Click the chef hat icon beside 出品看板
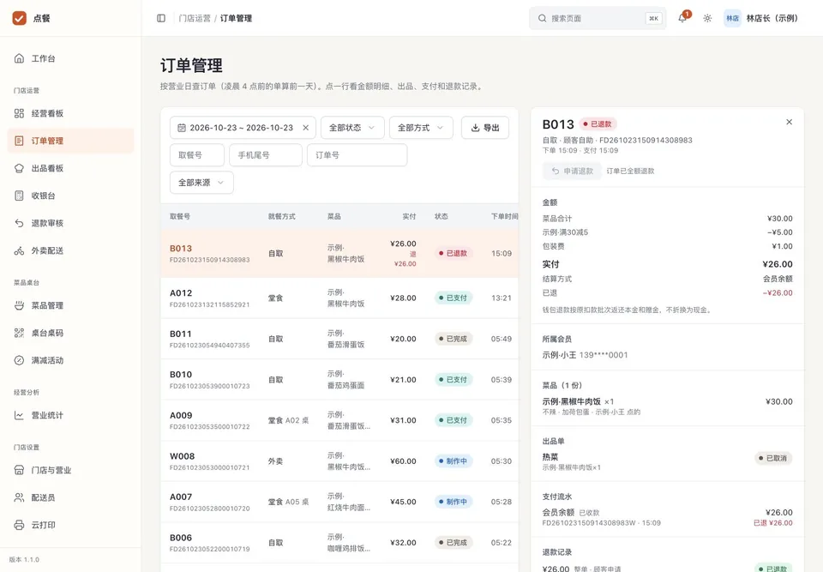 tap(19, 168)
